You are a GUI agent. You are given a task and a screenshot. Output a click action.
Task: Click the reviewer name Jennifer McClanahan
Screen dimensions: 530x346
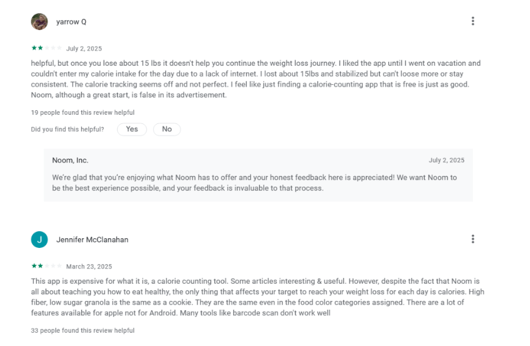point(92,239)
